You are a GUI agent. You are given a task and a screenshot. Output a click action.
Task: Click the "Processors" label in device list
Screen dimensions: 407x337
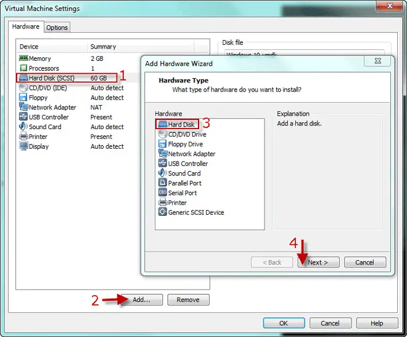[x=44, y=68]
